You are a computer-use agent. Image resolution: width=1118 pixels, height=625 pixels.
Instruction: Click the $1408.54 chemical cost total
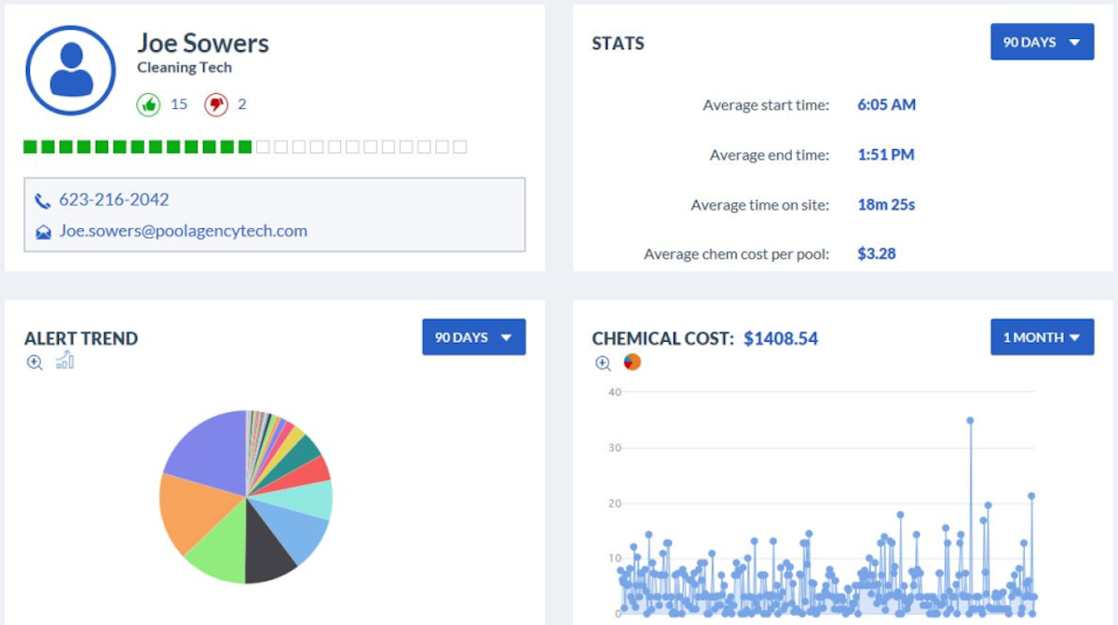(781, 338)
